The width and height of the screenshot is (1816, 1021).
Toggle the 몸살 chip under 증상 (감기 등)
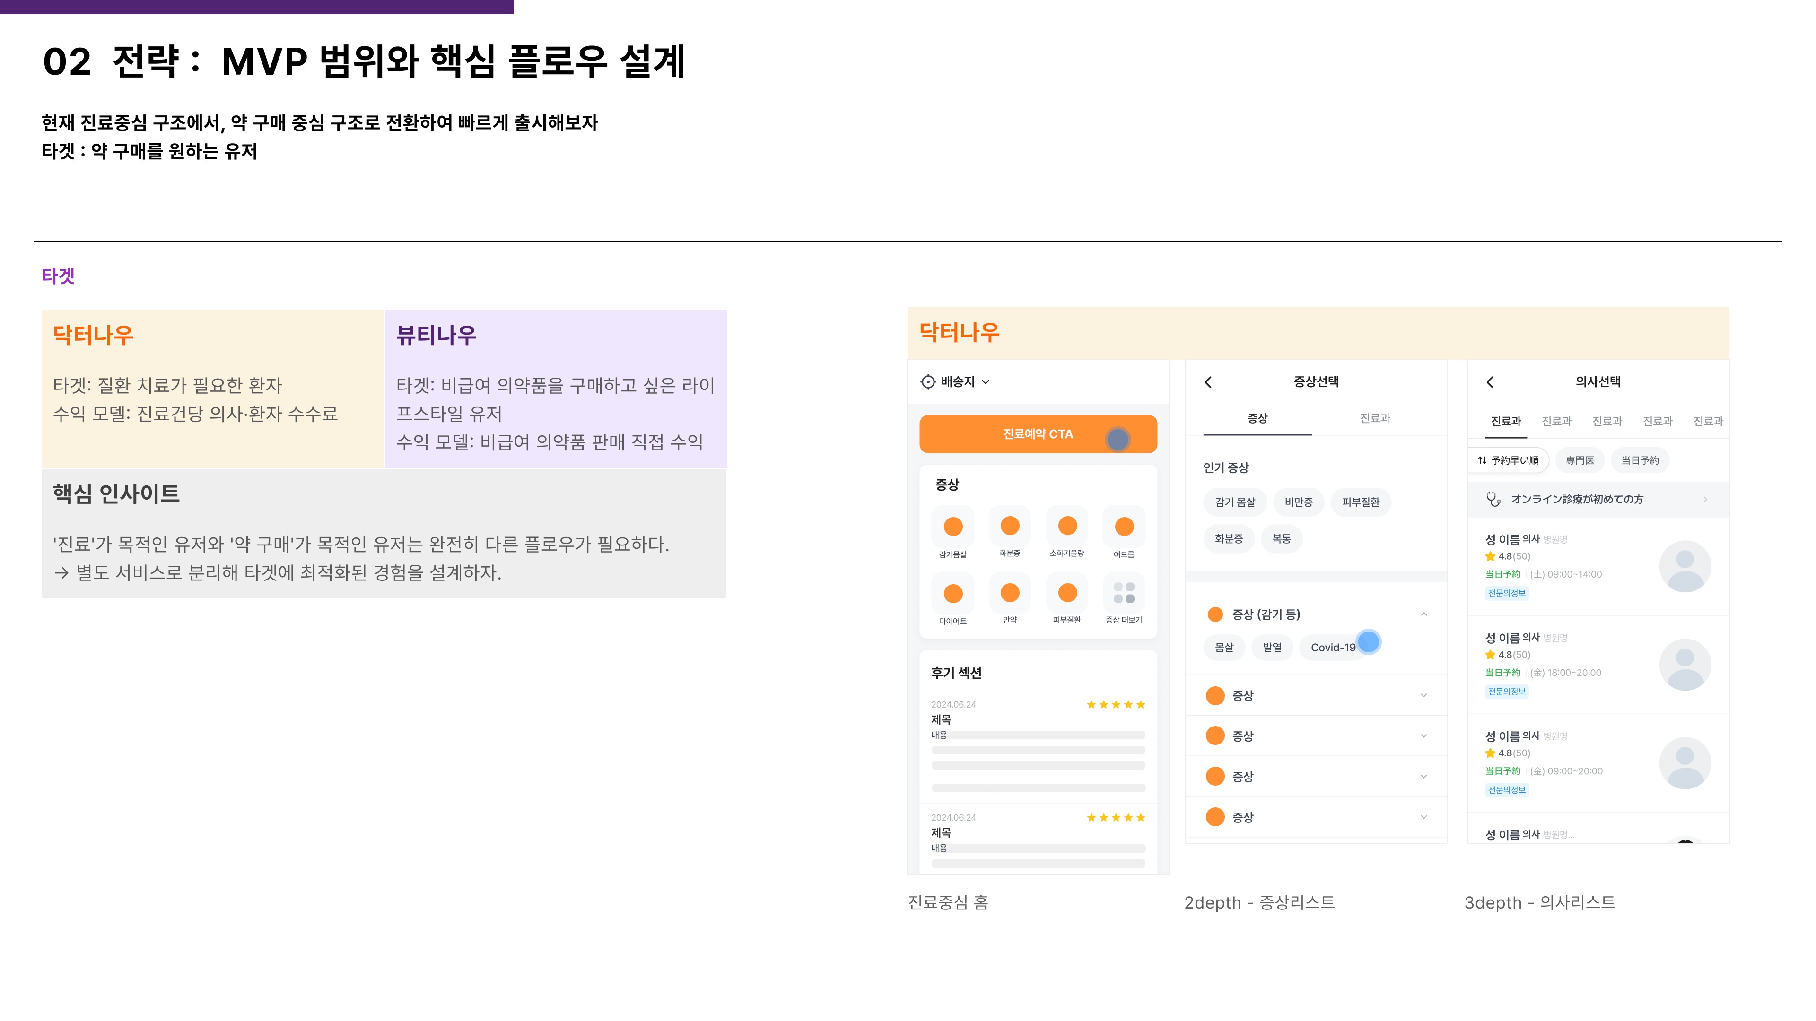click(1224, 647)
